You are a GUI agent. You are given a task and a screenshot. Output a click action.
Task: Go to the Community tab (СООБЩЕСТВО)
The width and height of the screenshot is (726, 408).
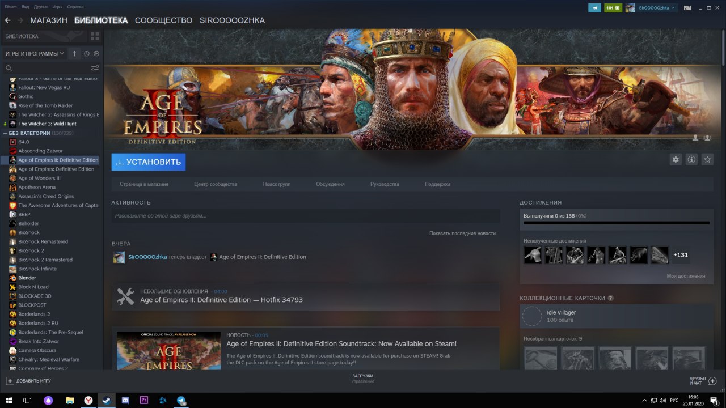[x=163, y=20]
